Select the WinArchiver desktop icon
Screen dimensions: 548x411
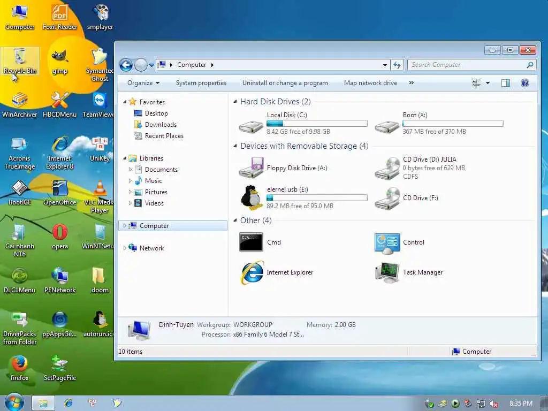20,105
